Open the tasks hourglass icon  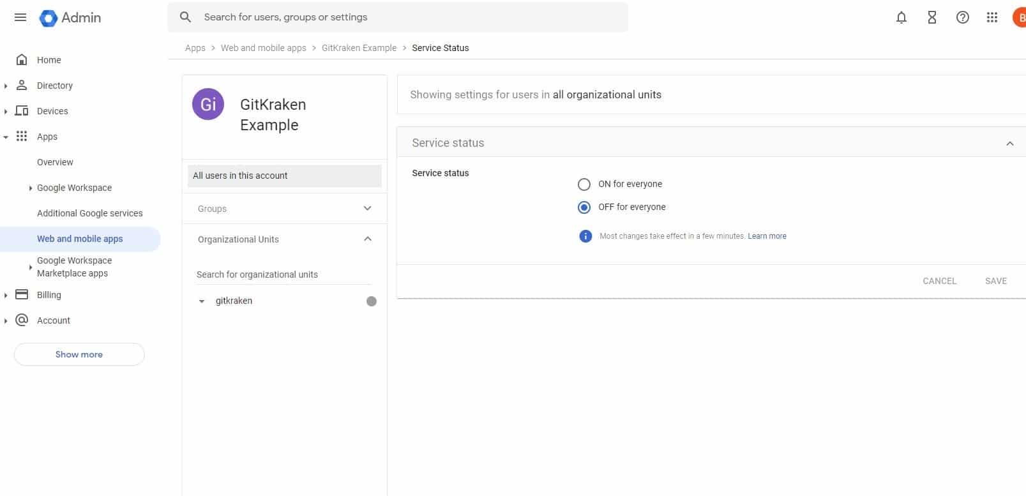click(932, 18)
